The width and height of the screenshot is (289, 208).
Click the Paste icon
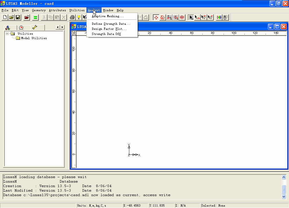tap(57, 17)
